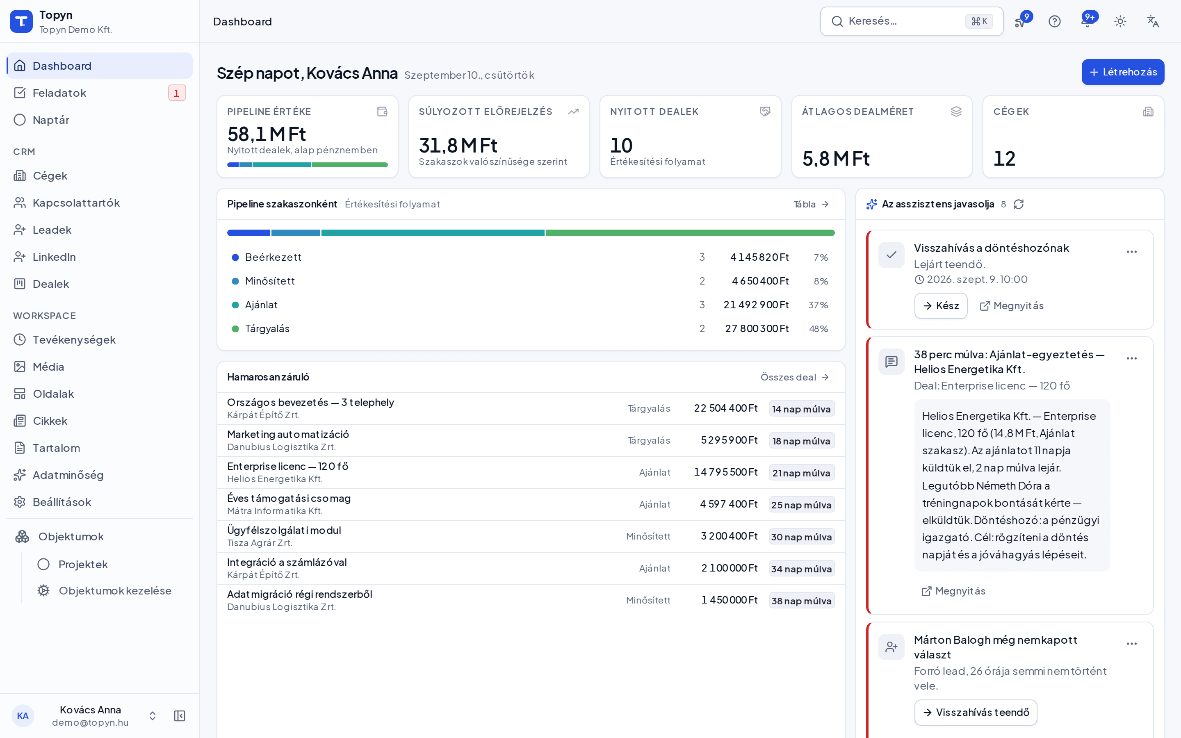Click the KA user avatar
1181x738 pixels.
pos(23,716)
